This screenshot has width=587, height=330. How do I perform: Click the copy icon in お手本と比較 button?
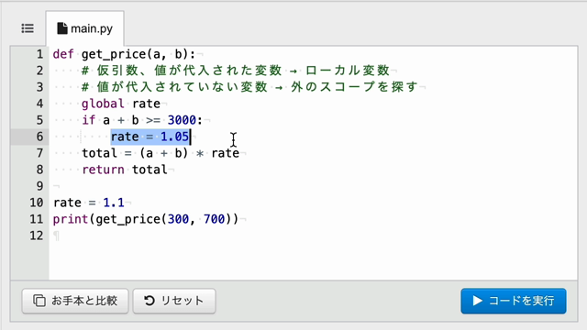(39, 301)
